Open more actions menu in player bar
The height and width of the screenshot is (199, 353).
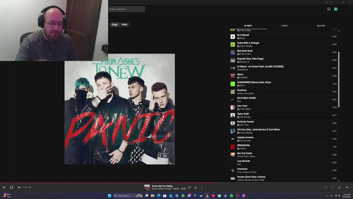[x=202, y=188]
